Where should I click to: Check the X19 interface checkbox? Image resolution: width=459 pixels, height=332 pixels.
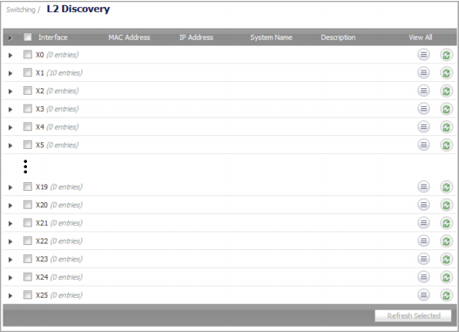(28, 186)
